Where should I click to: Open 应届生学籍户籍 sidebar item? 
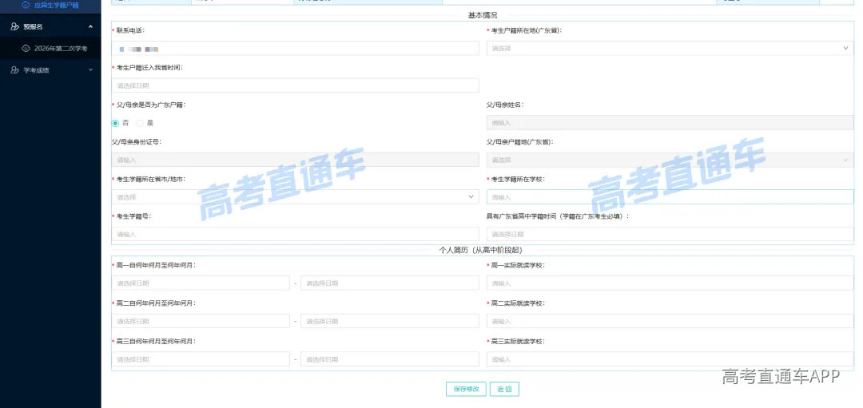coord(50,5)
